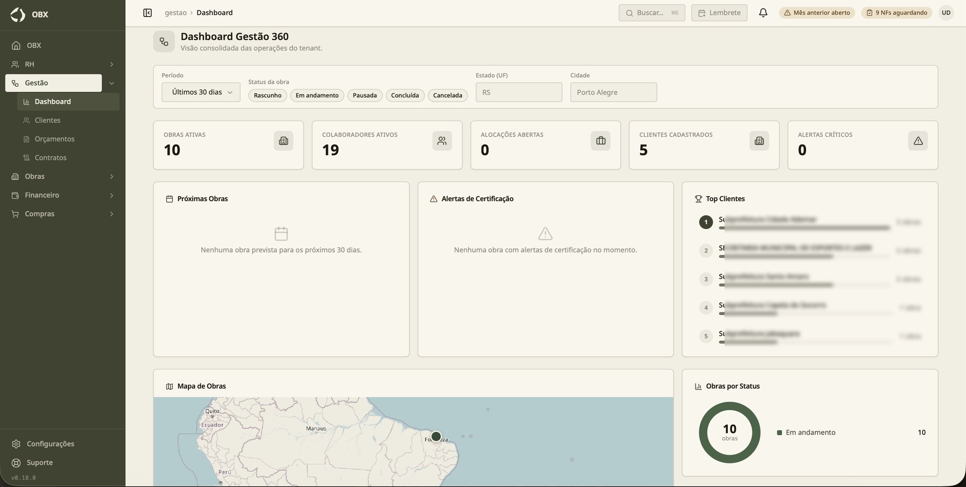Select Dashboard in the sidebar
The image size is (966, 487).
[68, 102]
